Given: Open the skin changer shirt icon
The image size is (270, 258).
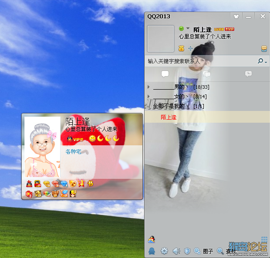Looking at the screenshot, I should [236, 17].
